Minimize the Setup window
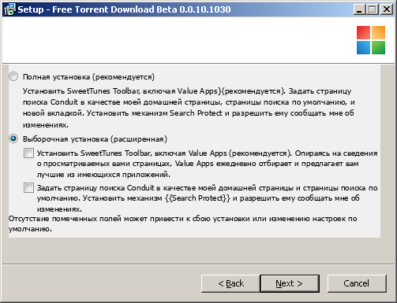Image resolution: width=397 pixels, height=303 pixels. pyautogui.click(x=359, y=9)
